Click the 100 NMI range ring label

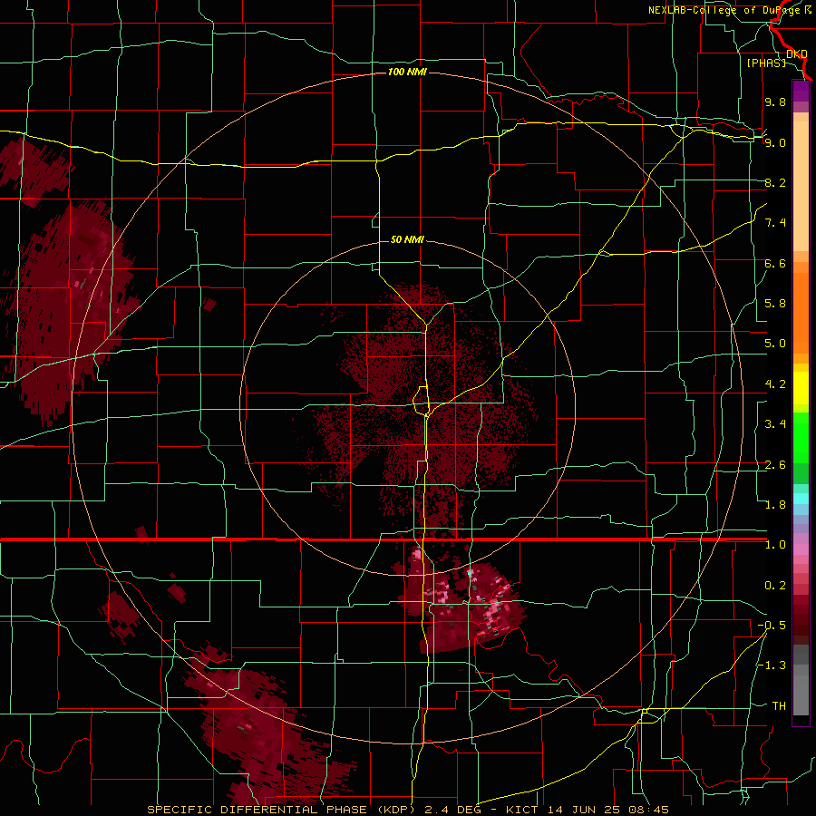click(x=407, y=72)
